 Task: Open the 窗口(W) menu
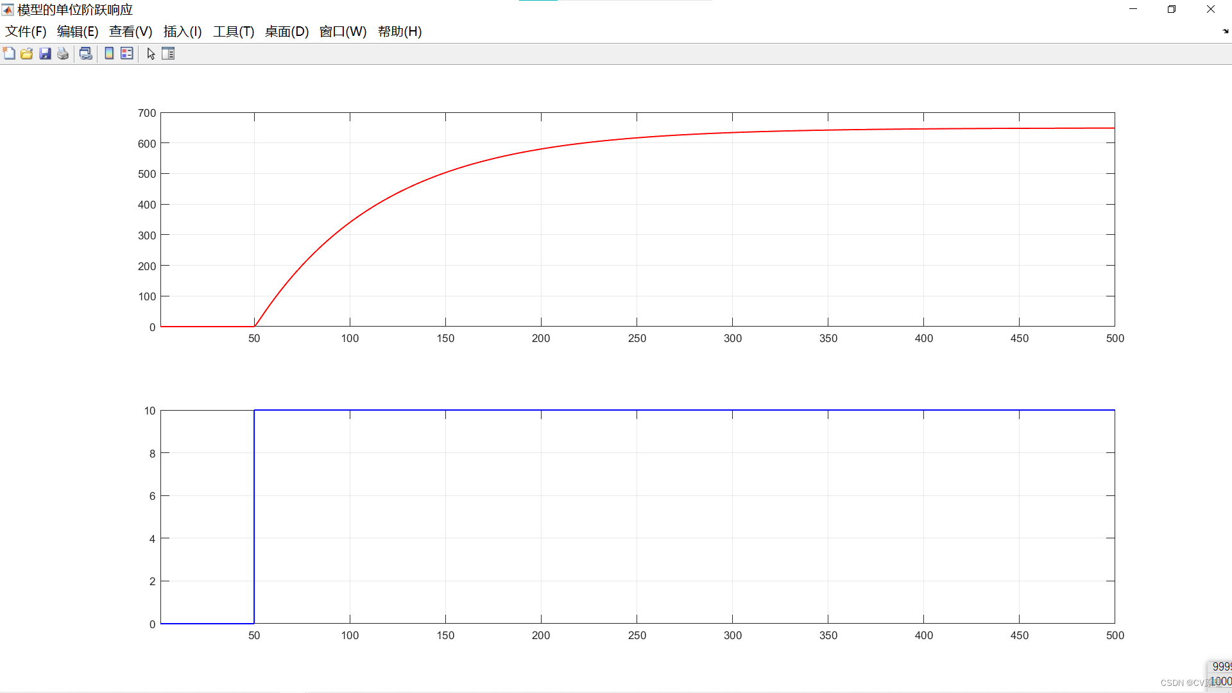[x=343, y=31]
